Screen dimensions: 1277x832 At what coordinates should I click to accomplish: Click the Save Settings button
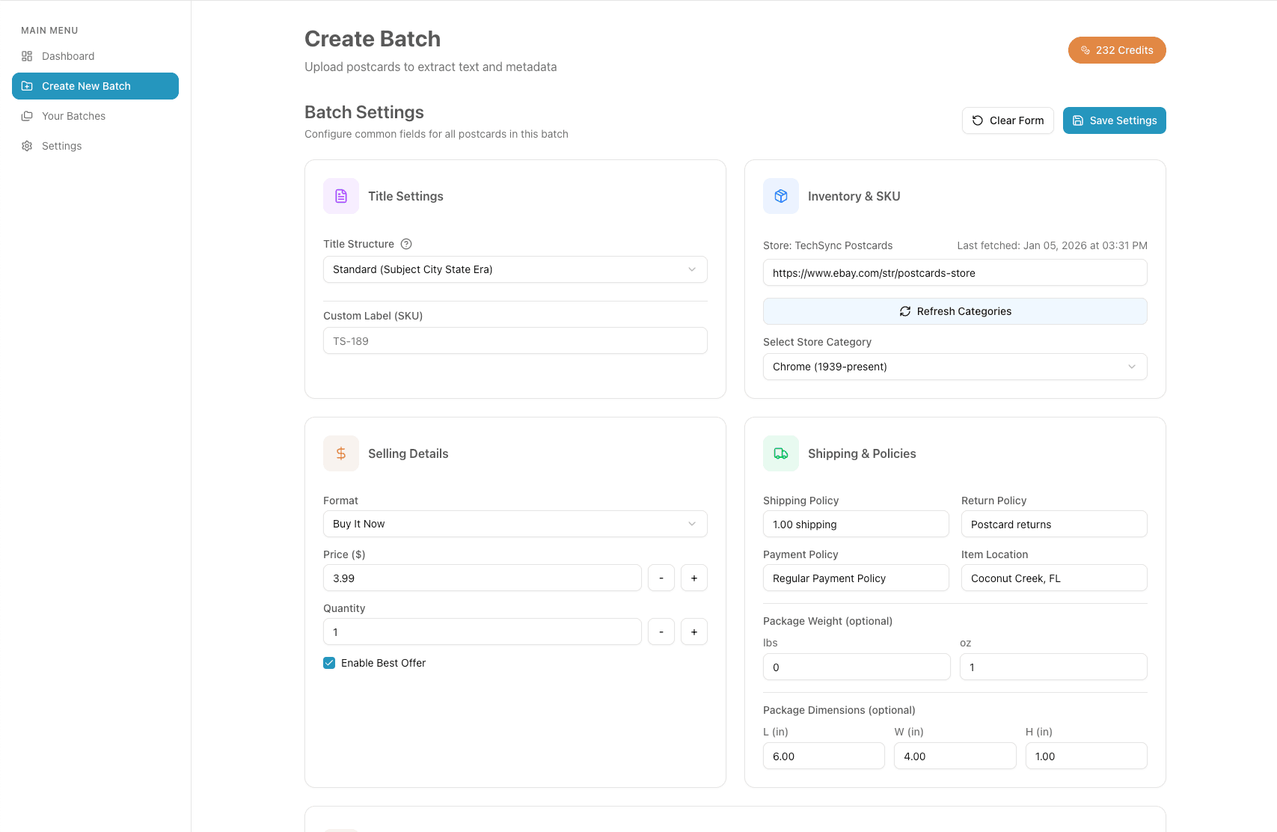(1114, 120)
